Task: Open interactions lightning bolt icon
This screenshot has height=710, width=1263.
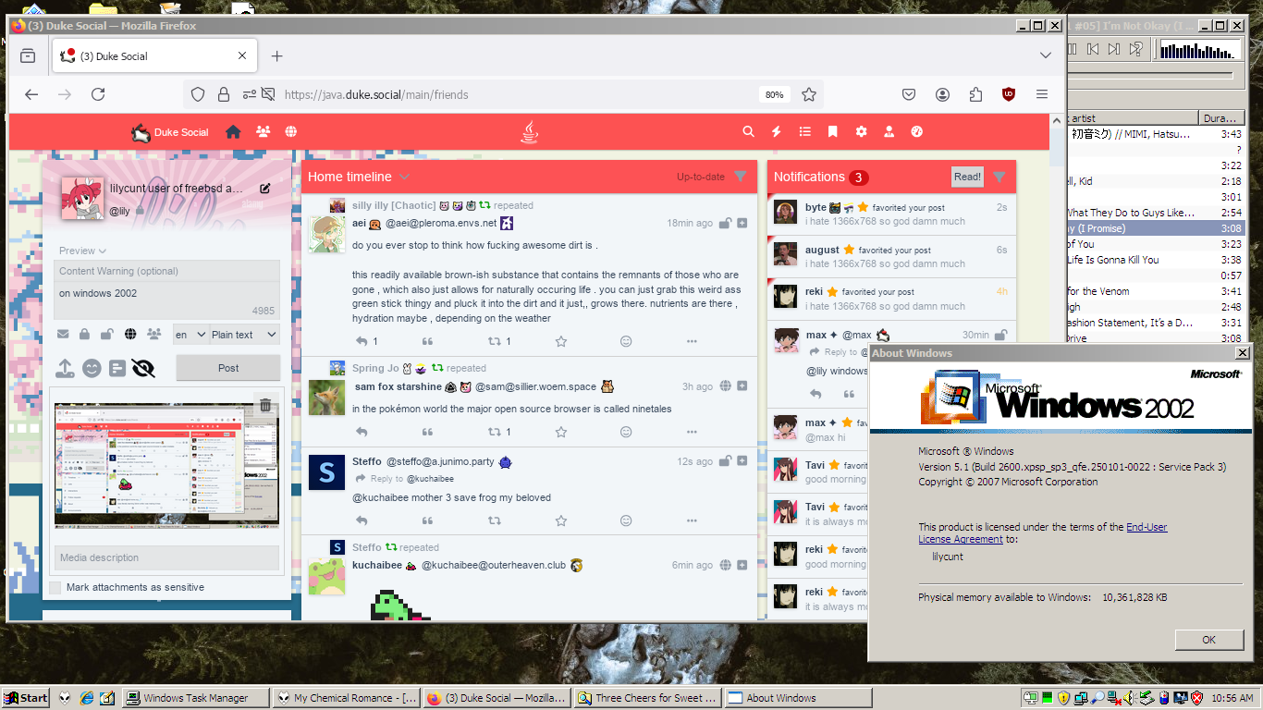Action: tap(777, 132)
